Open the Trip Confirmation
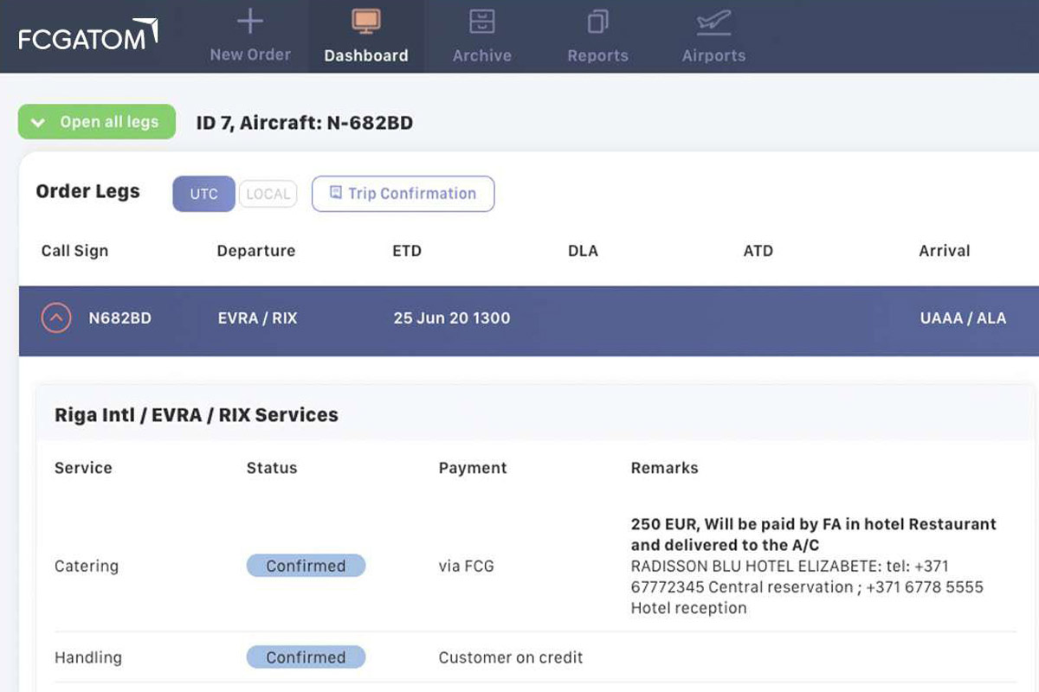1039x692 pixels. click(x=403, y=194)
